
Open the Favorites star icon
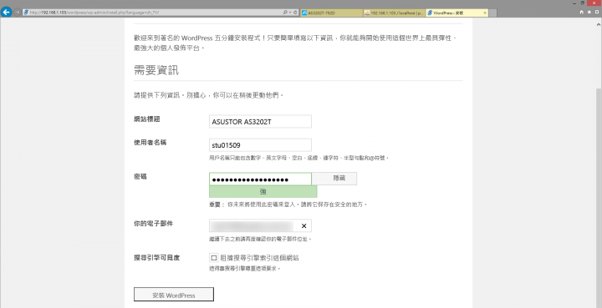tap(589, 13)
